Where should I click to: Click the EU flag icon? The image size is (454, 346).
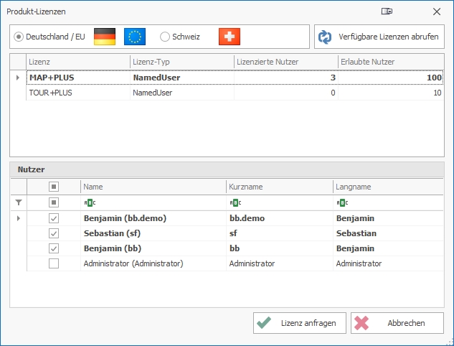click(135, 37)
